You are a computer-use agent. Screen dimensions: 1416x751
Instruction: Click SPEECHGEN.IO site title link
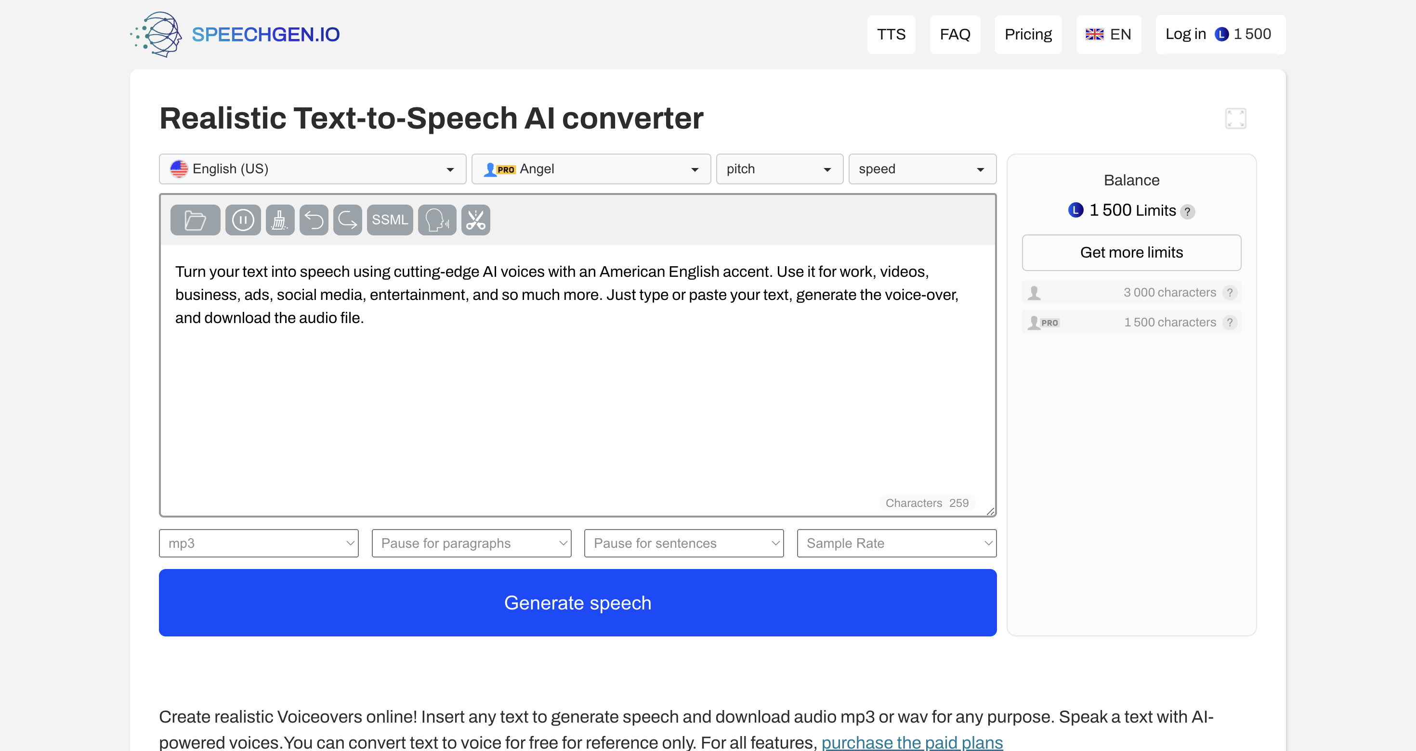pos(265,35)
